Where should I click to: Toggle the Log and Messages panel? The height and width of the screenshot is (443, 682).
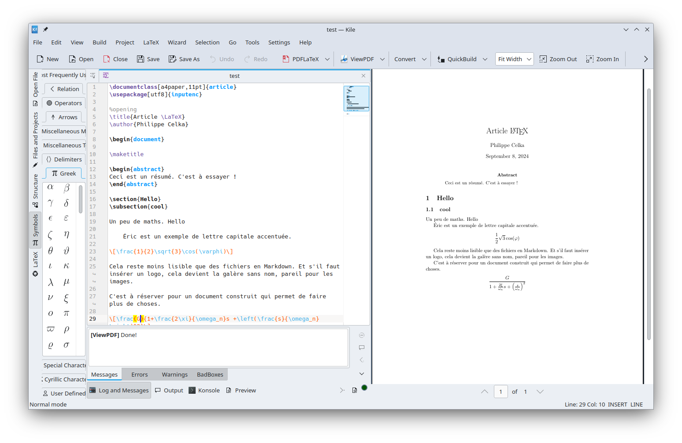(119, 390)
